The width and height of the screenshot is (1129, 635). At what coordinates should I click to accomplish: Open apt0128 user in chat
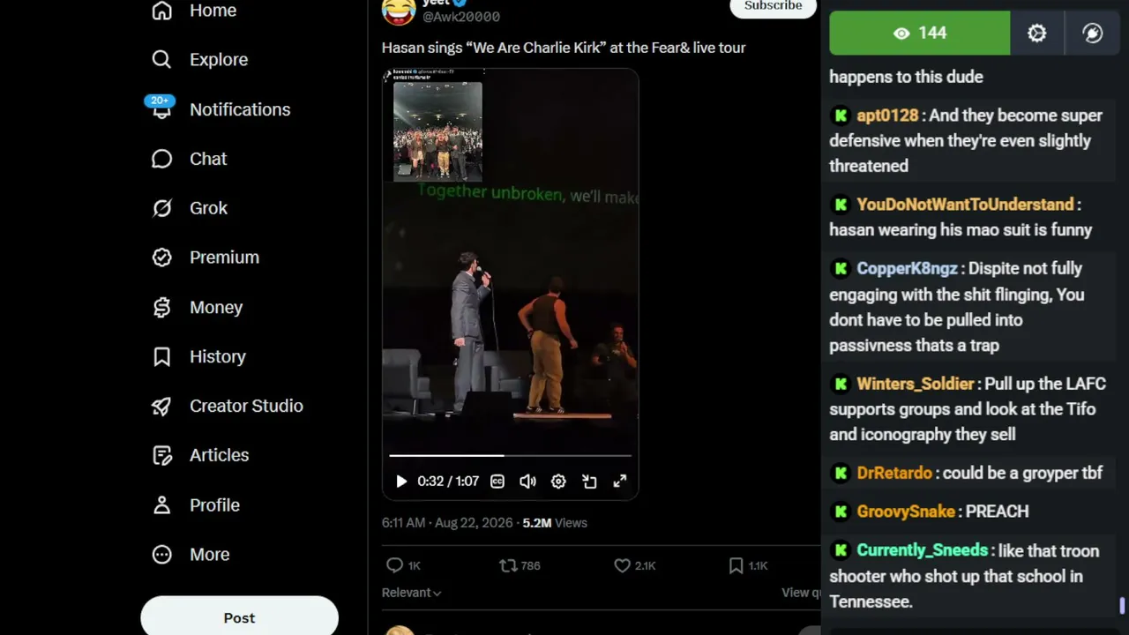point(887,116)
